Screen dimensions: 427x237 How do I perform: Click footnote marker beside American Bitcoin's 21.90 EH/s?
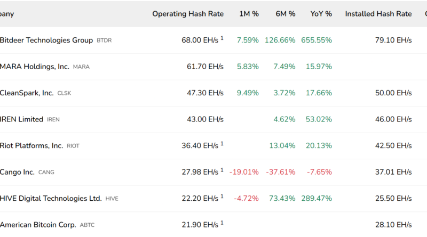click(x=222, y=223)
